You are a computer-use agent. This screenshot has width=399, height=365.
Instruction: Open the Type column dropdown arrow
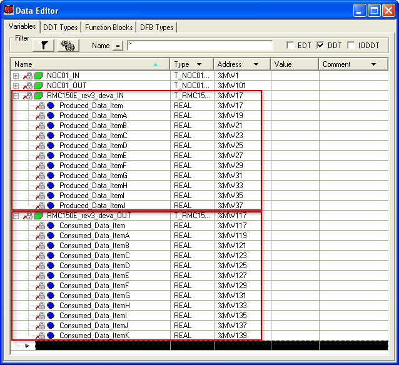click(x=199, y=64)
